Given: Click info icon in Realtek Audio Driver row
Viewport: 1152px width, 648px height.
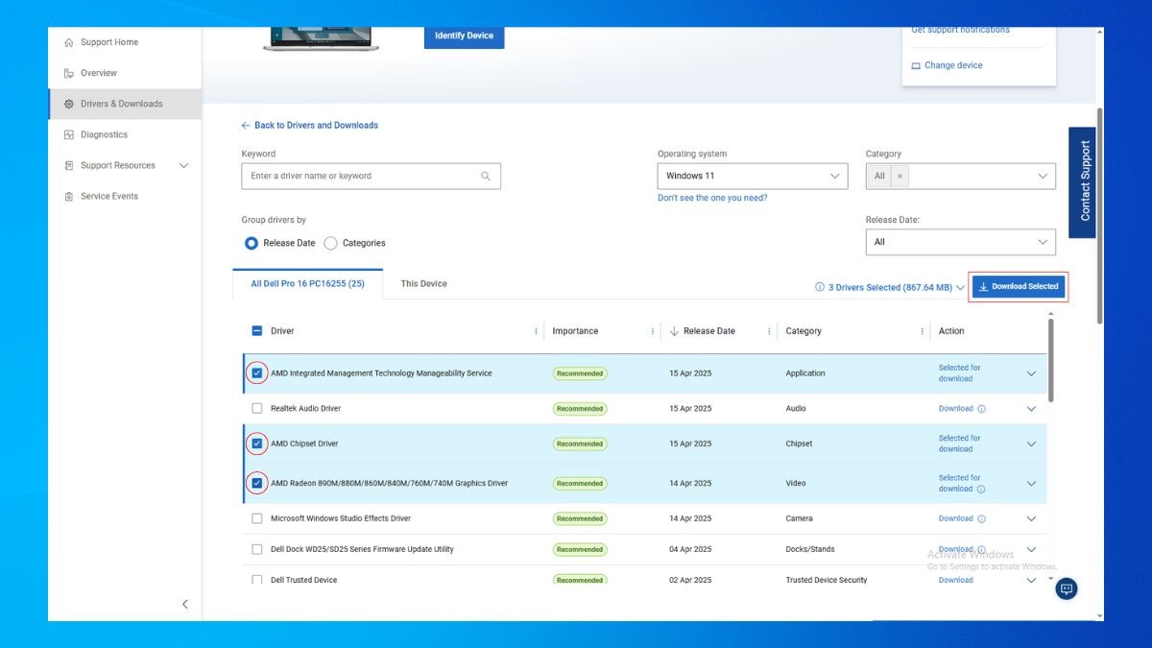Looking at the screenshot, I should point(981,409).
